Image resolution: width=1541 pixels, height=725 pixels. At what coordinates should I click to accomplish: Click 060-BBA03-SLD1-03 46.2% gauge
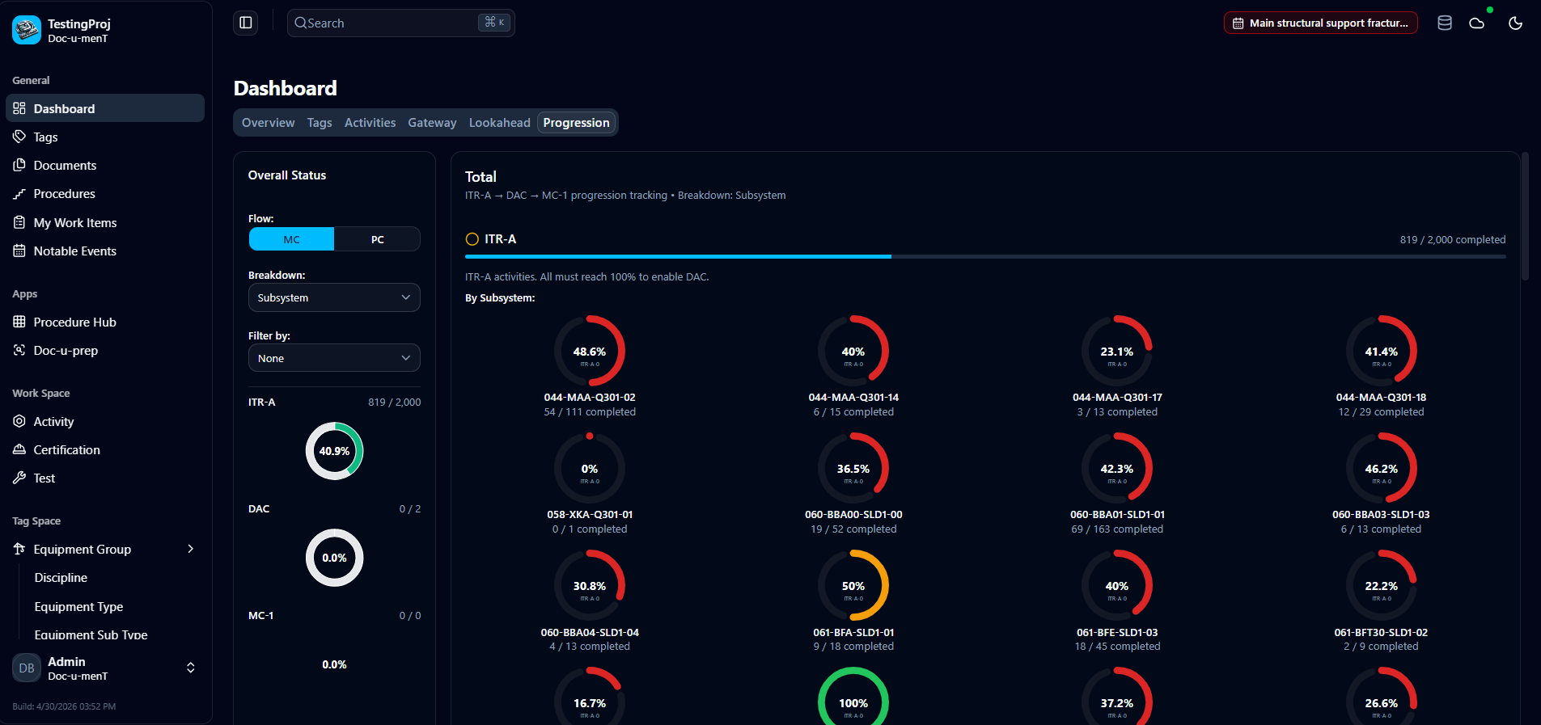tap(1381, 468)
